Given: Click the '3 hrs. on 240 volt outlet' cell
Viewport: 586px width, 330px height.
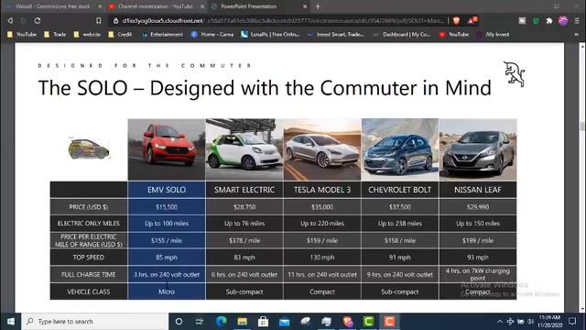Looking at the screenshot, I should click(x=167, y=275).
